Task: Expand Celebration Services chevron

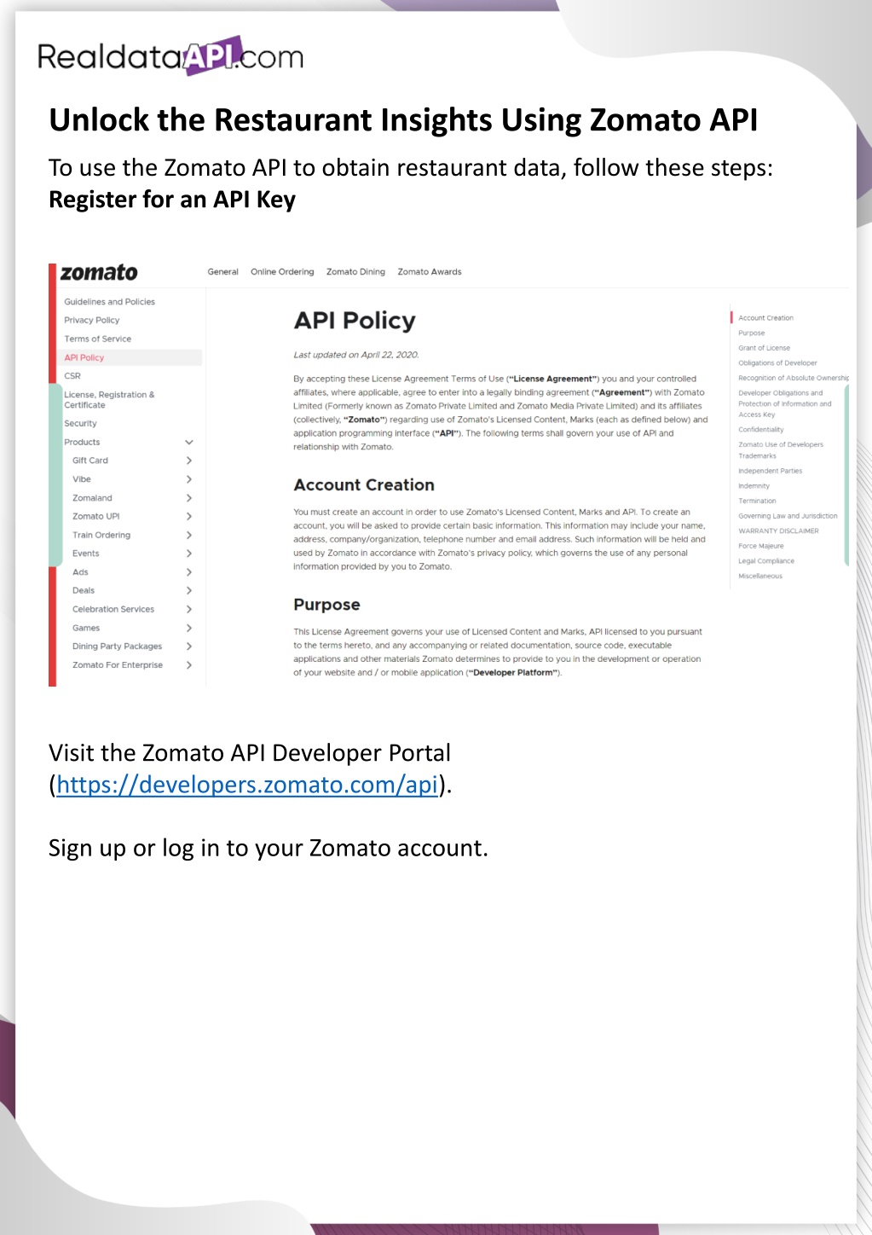Action: point(189,610)
